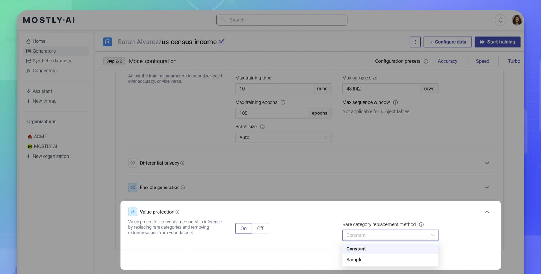Click the Start training button
The image size is (541, 274).
[x=497, y=42]
